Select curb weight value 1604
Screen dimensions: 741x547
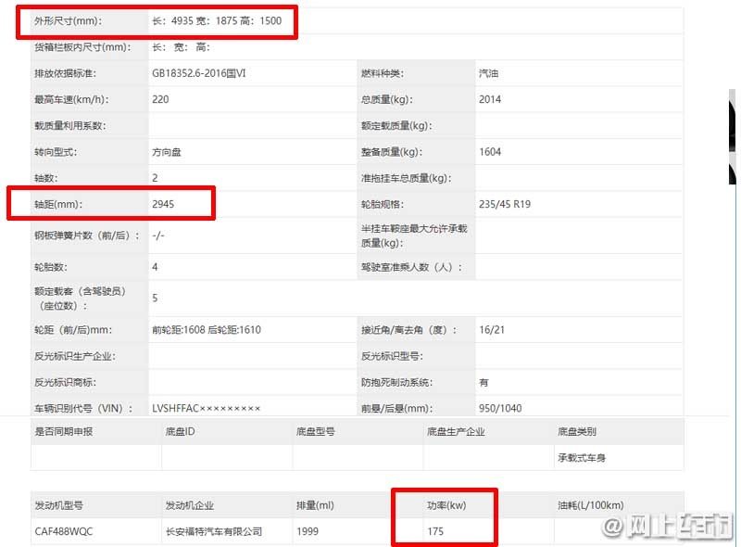point(490,152)
